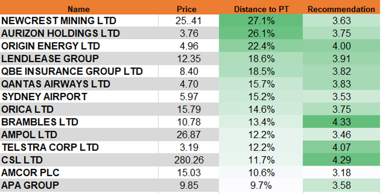Click the 10.6% distance cell

tap(261, 173)
